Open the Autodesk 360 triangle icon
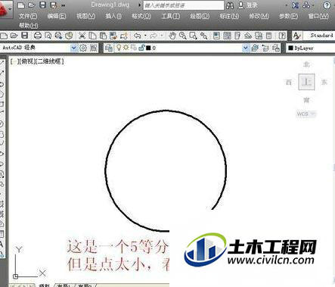This screenshot has width=335, height=287. pos(306,5)
